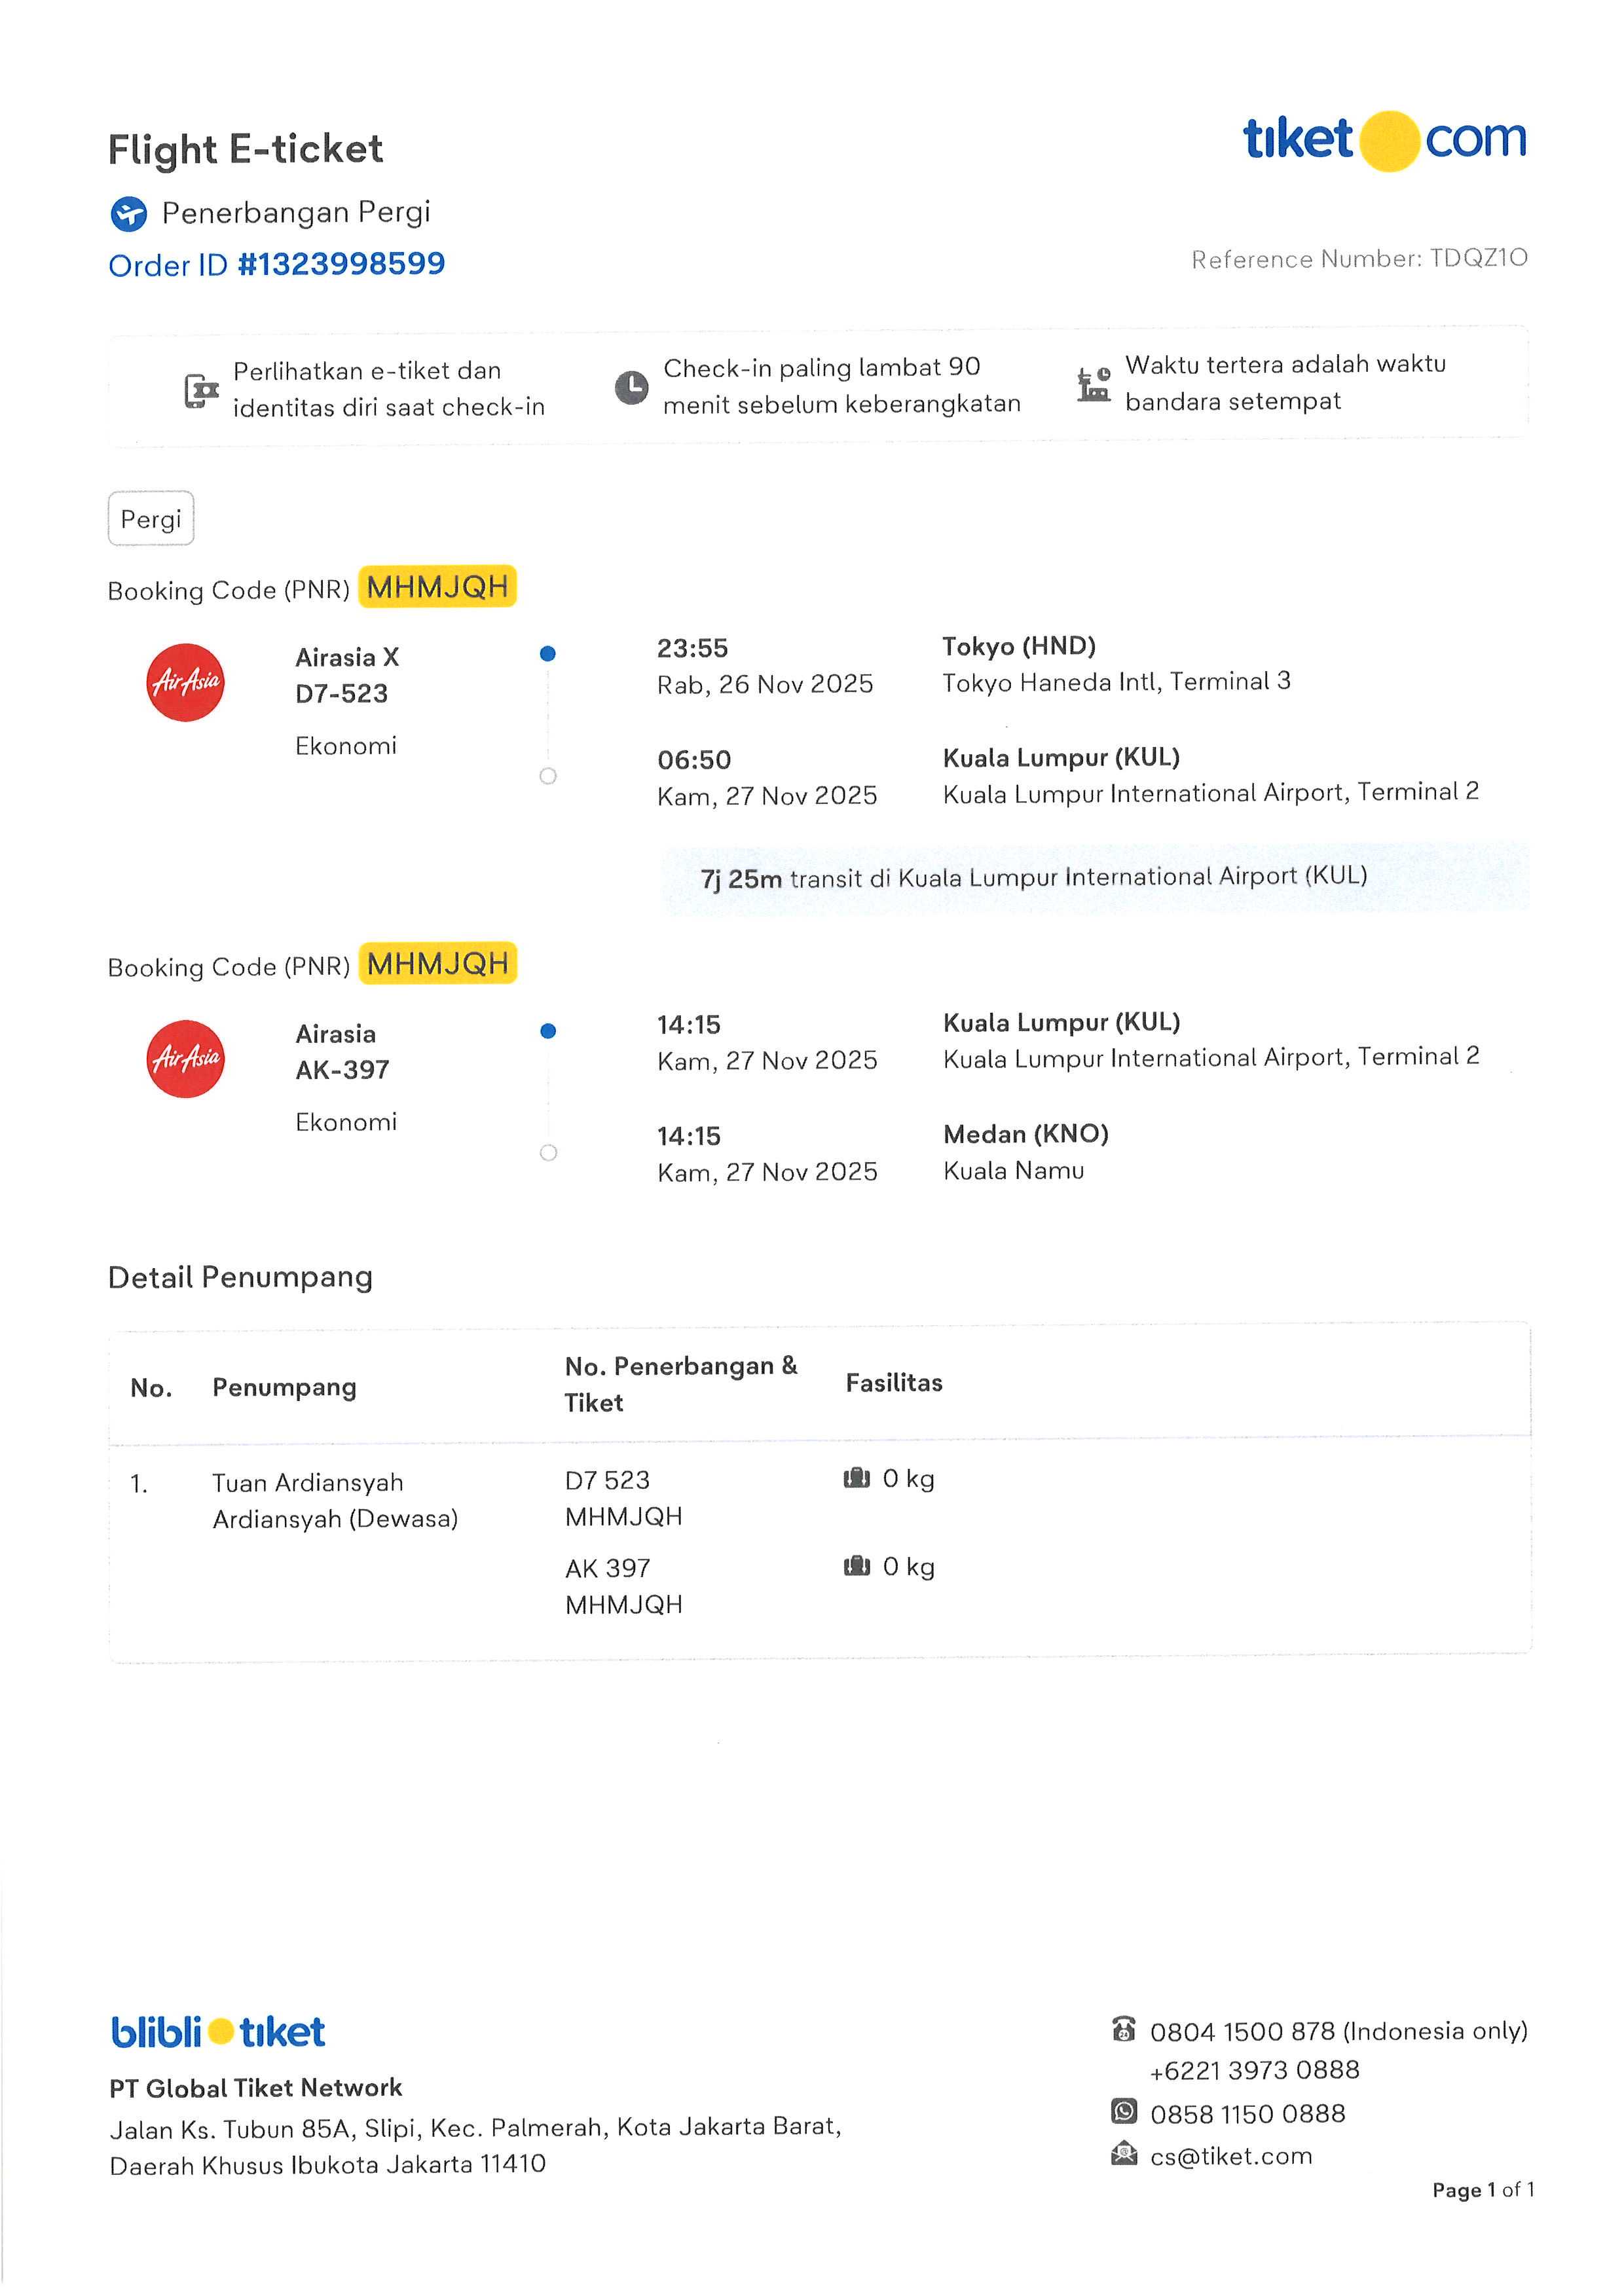This screenshot has height=2296, width=1624.
Task: Click the baggage icon for AK 397
Action: click(856, 1566)
